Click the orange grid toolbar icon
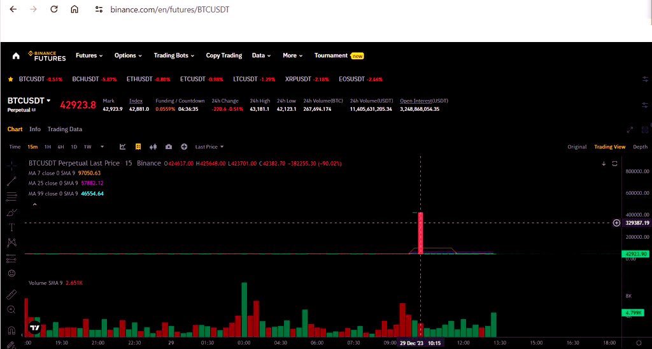The width and height of the screenshot is (652, 349). [x=138, y=147]
